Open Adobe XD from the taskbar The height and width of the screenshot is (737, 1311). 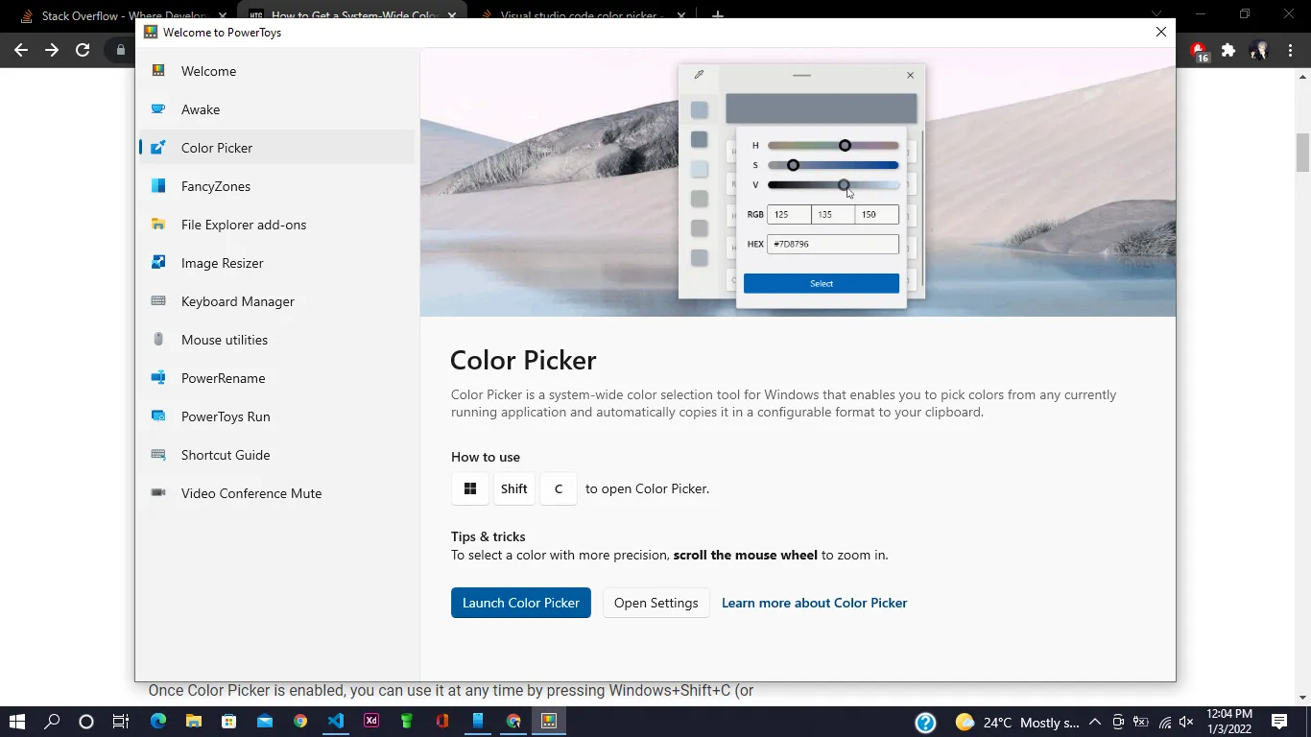pos(371,722)
